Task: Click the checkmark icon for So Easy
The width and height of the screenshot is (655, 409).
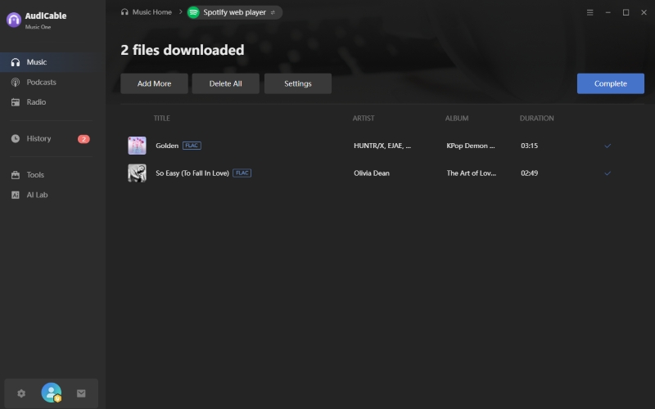Action: (x=608, y=173)
